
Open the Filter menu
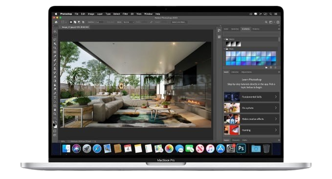tap(125, 14)
